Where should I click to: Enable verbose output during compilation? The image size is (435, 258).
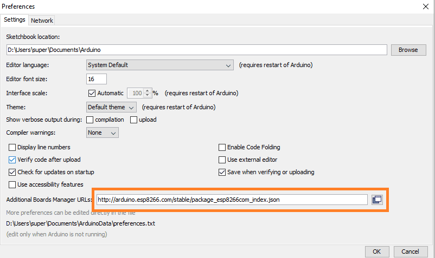click(x=89, y=120)
